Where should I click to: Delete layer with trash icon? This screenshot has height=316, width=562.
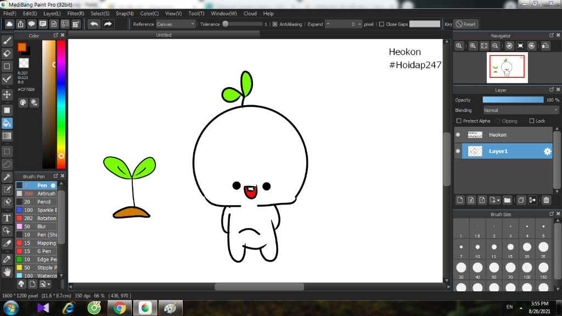point(546,200)
